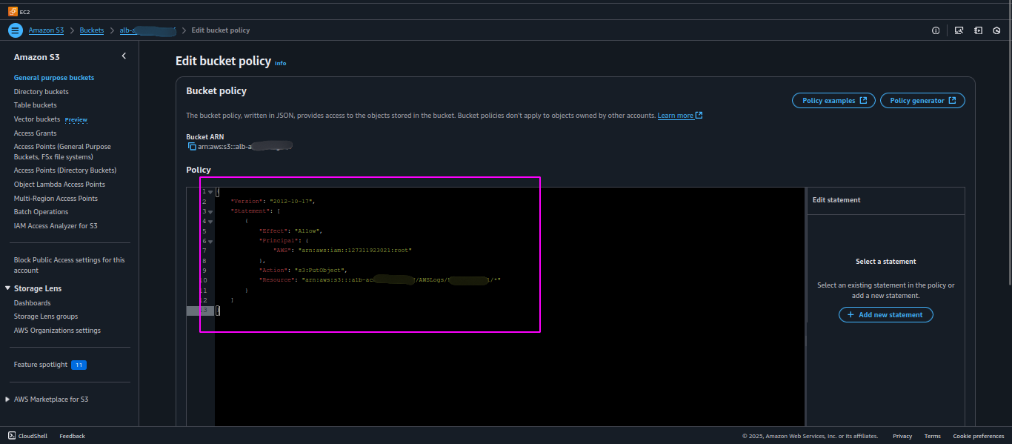Screen dimensions: 1012x444
Task: Click inside the policy JSON editor
Action: [510, 305]
